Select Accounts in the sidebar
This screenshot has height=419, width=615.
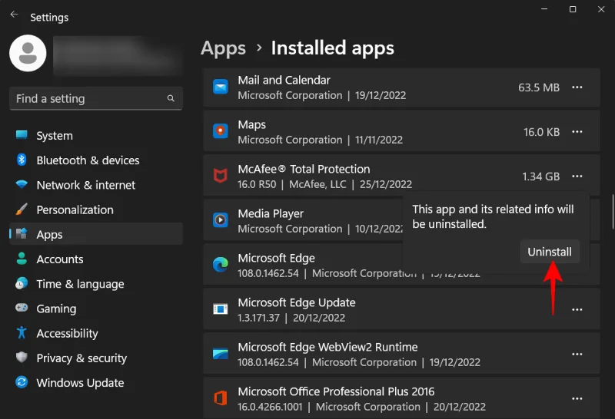(x=96, y=259)
